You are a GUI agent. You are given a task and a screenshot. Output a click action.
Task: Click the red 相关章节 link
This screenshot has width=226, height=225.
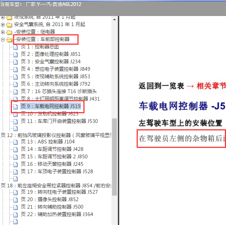click(211, 86)
